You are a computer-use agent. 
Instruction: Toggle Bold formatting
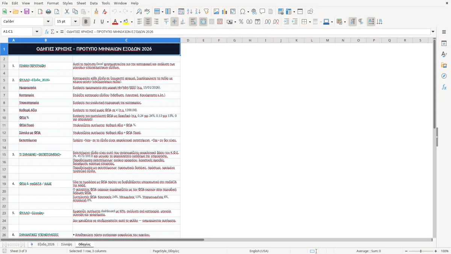[x=86, y=22]
